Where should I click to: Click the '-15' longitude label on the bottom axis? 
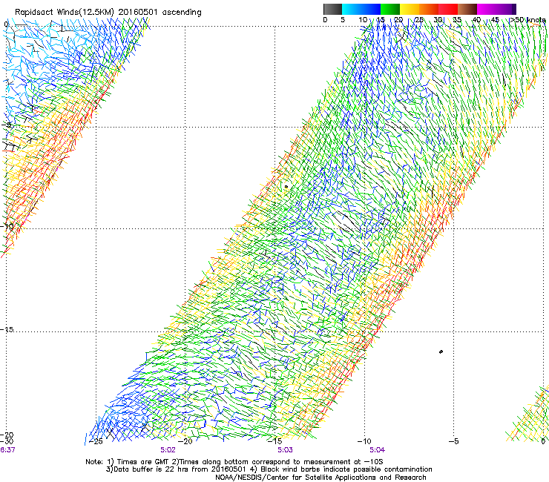[274, 441]
